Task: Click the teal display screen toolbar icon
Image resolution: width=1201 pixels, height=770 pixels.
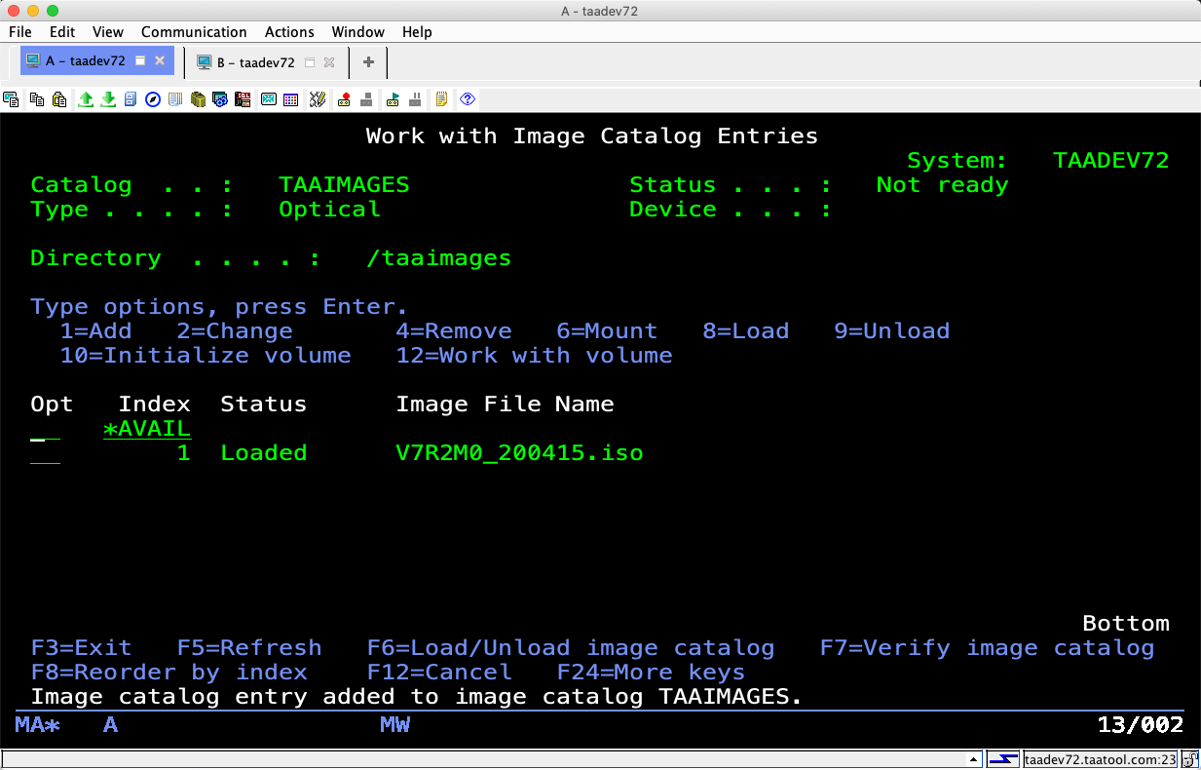Action: pos(268,98)
